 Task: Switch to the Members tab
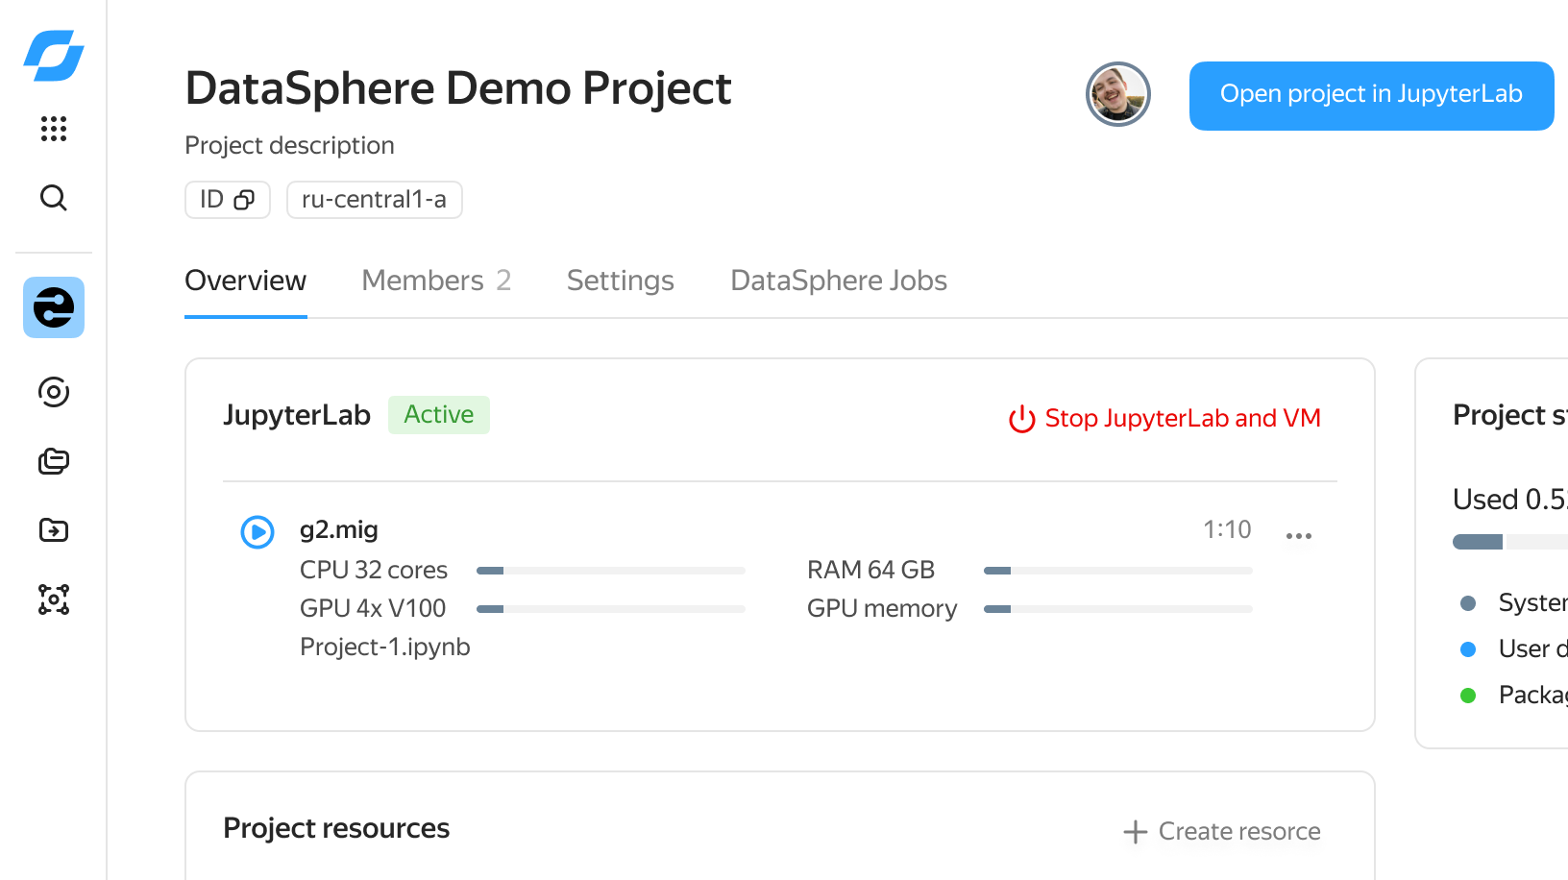pos(436,281)
